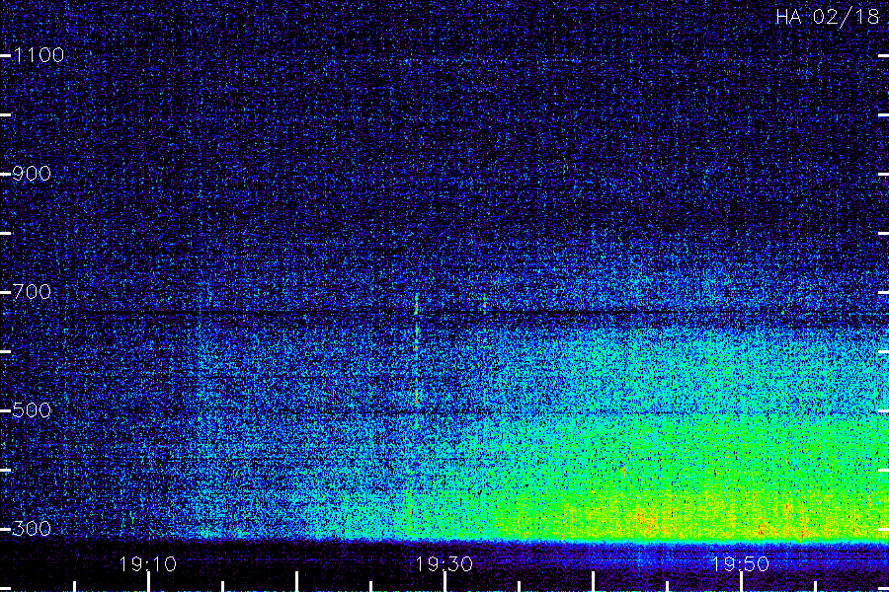Click the 19:30 time axis label
Viewport: 889px width, 592px height.
pos(444,564)
